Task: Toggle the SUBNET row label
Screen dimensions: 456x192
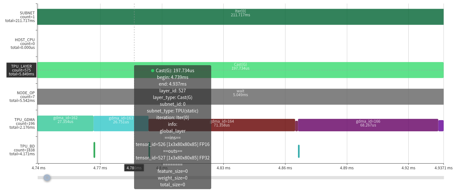Action: coord(20,17)
